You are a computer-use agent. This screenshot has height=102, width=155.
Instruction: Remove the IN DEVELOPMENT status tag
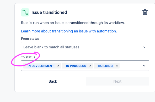58,66
